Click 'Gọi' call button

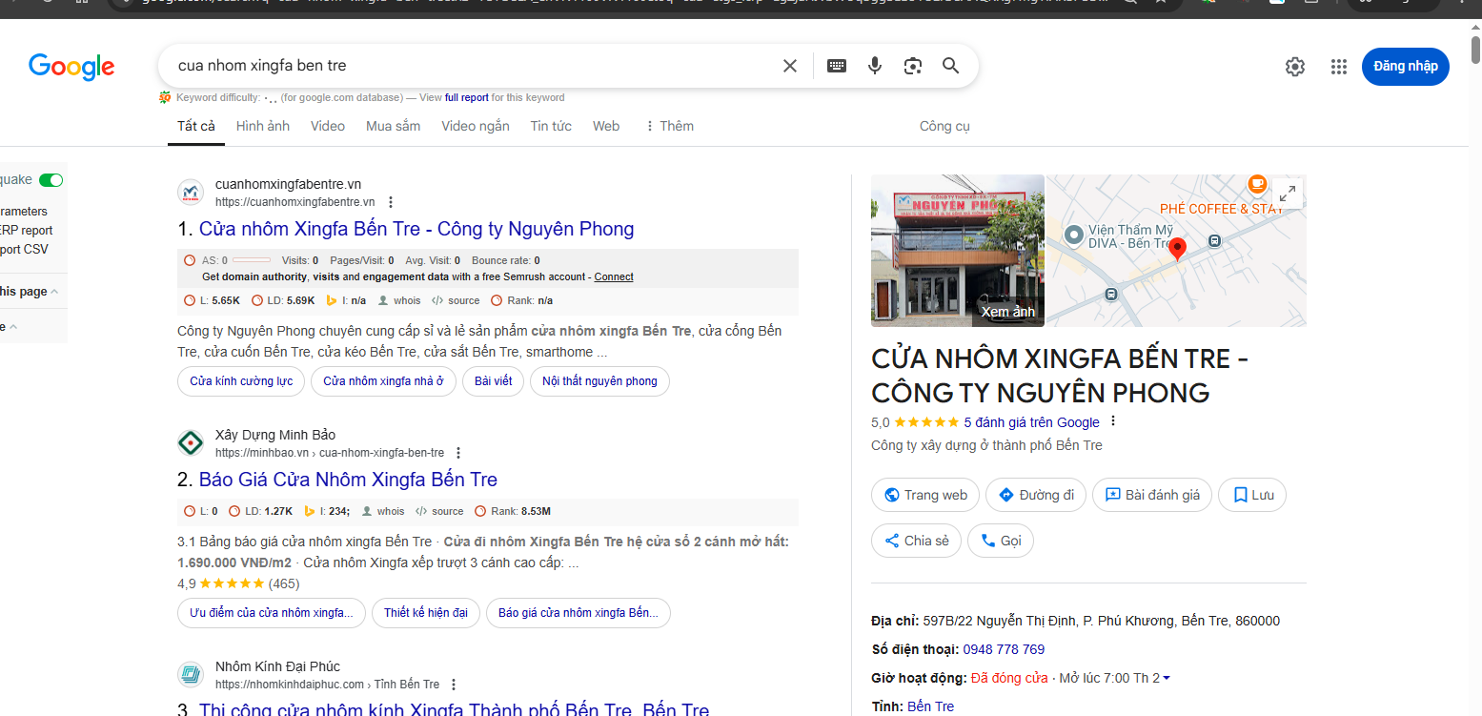point(1001,541)
